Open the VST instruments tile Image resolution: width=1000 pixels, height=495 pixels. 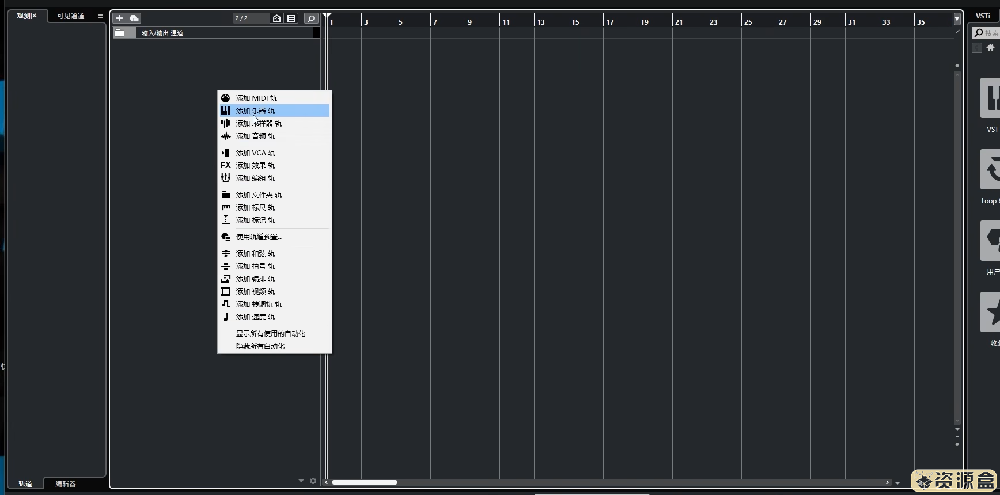pos(990,98)
